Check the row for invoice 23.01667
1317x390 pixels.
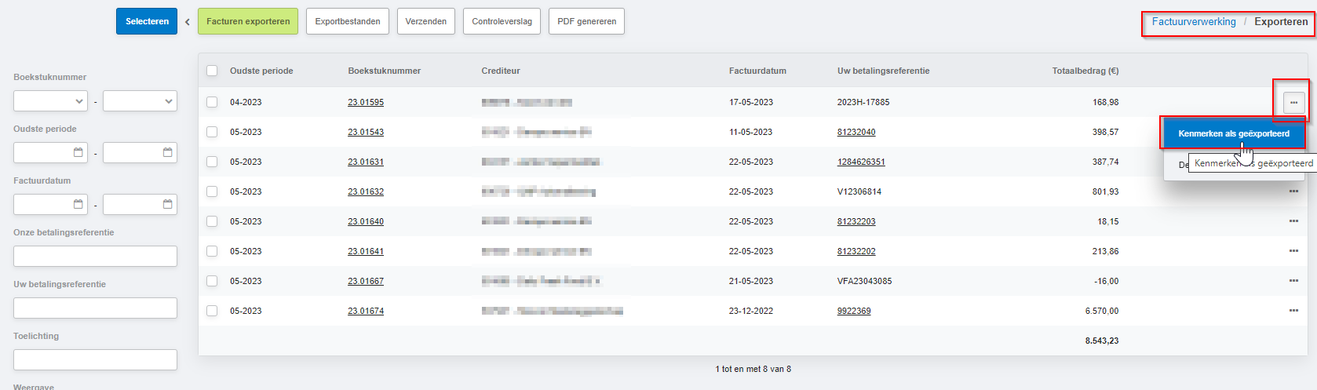pyautogui.click(x=212, y=281)
